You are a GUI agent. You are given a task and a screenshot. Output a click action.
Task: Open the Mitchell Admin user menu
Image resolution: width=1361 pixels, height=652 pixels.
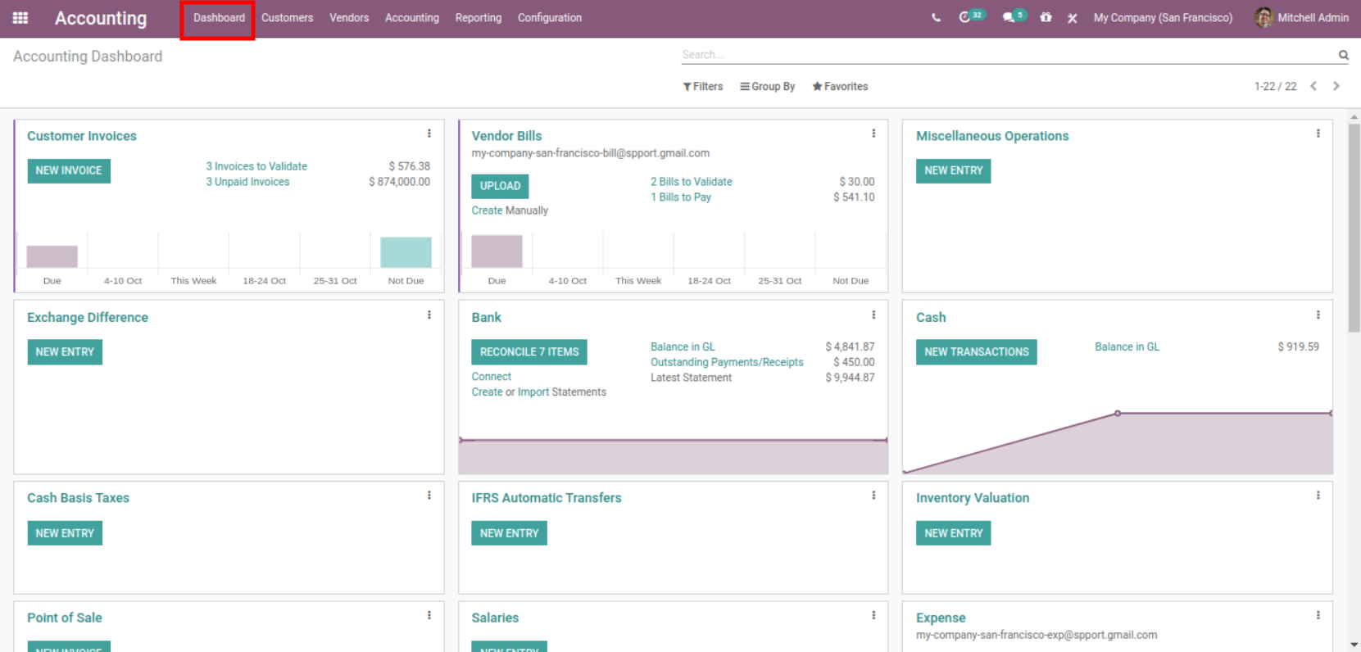coord(1301,18)
